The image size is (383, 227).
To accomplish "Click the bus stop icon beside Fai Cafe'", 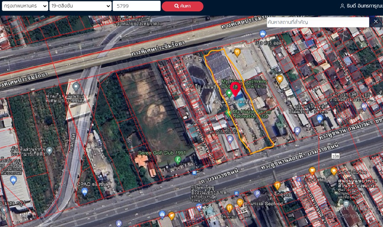I will tap(299, 180).
